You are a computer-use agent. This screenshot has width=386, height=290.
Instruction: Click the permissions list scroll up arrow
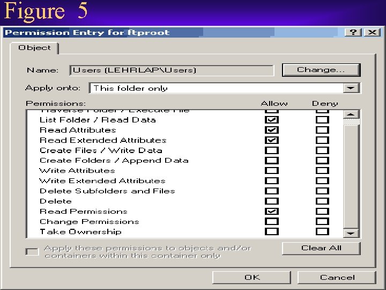point(351,114)
